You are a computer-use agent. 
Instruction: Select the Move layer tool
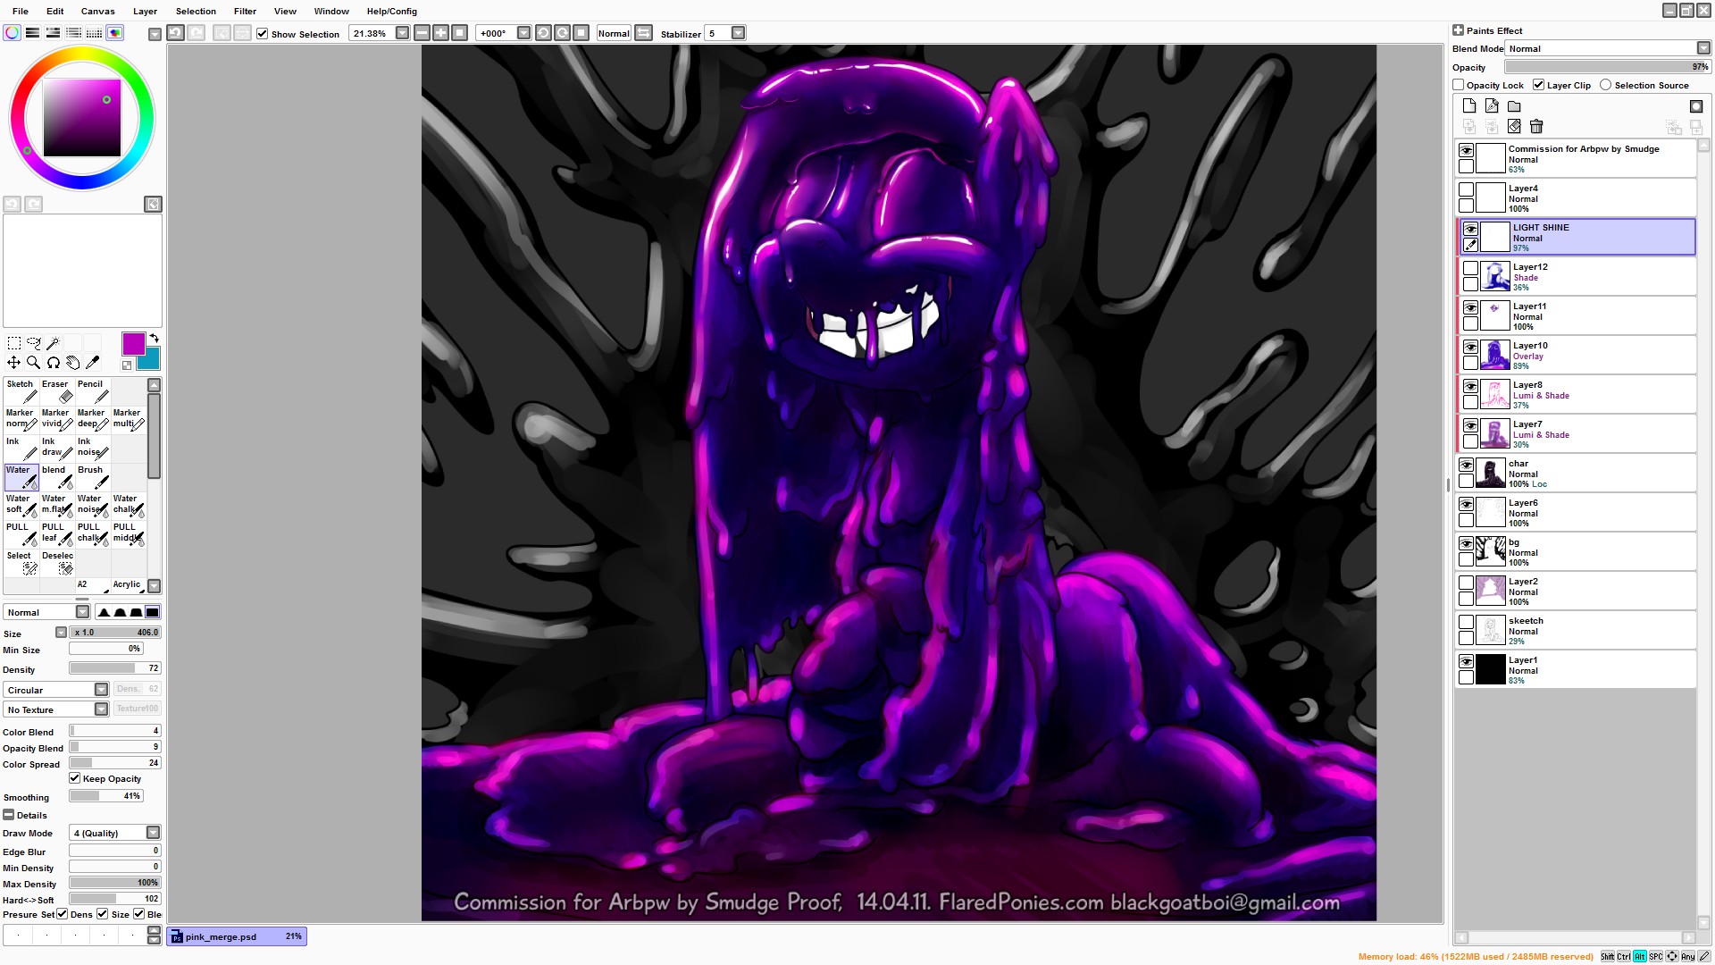13,363
